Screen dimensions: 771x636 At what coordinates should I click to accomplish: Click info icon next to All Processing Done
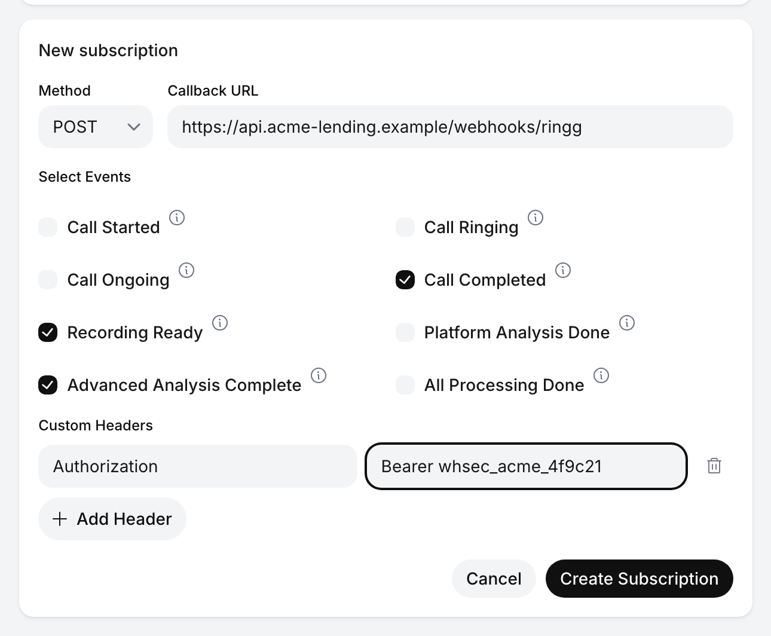click(x=601, y=375)
